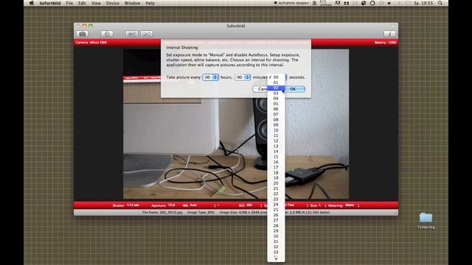
Task: Open the Edit menu
Action: [82, 3]
